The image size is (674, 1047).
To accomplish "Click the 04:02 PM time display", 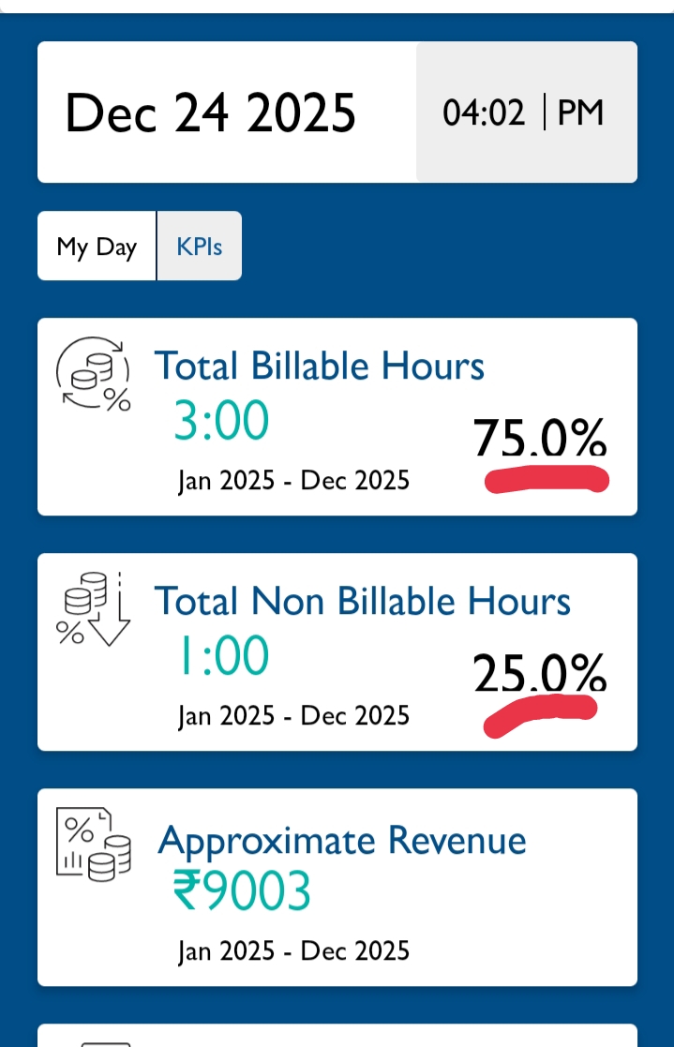I will pos(524,113).
